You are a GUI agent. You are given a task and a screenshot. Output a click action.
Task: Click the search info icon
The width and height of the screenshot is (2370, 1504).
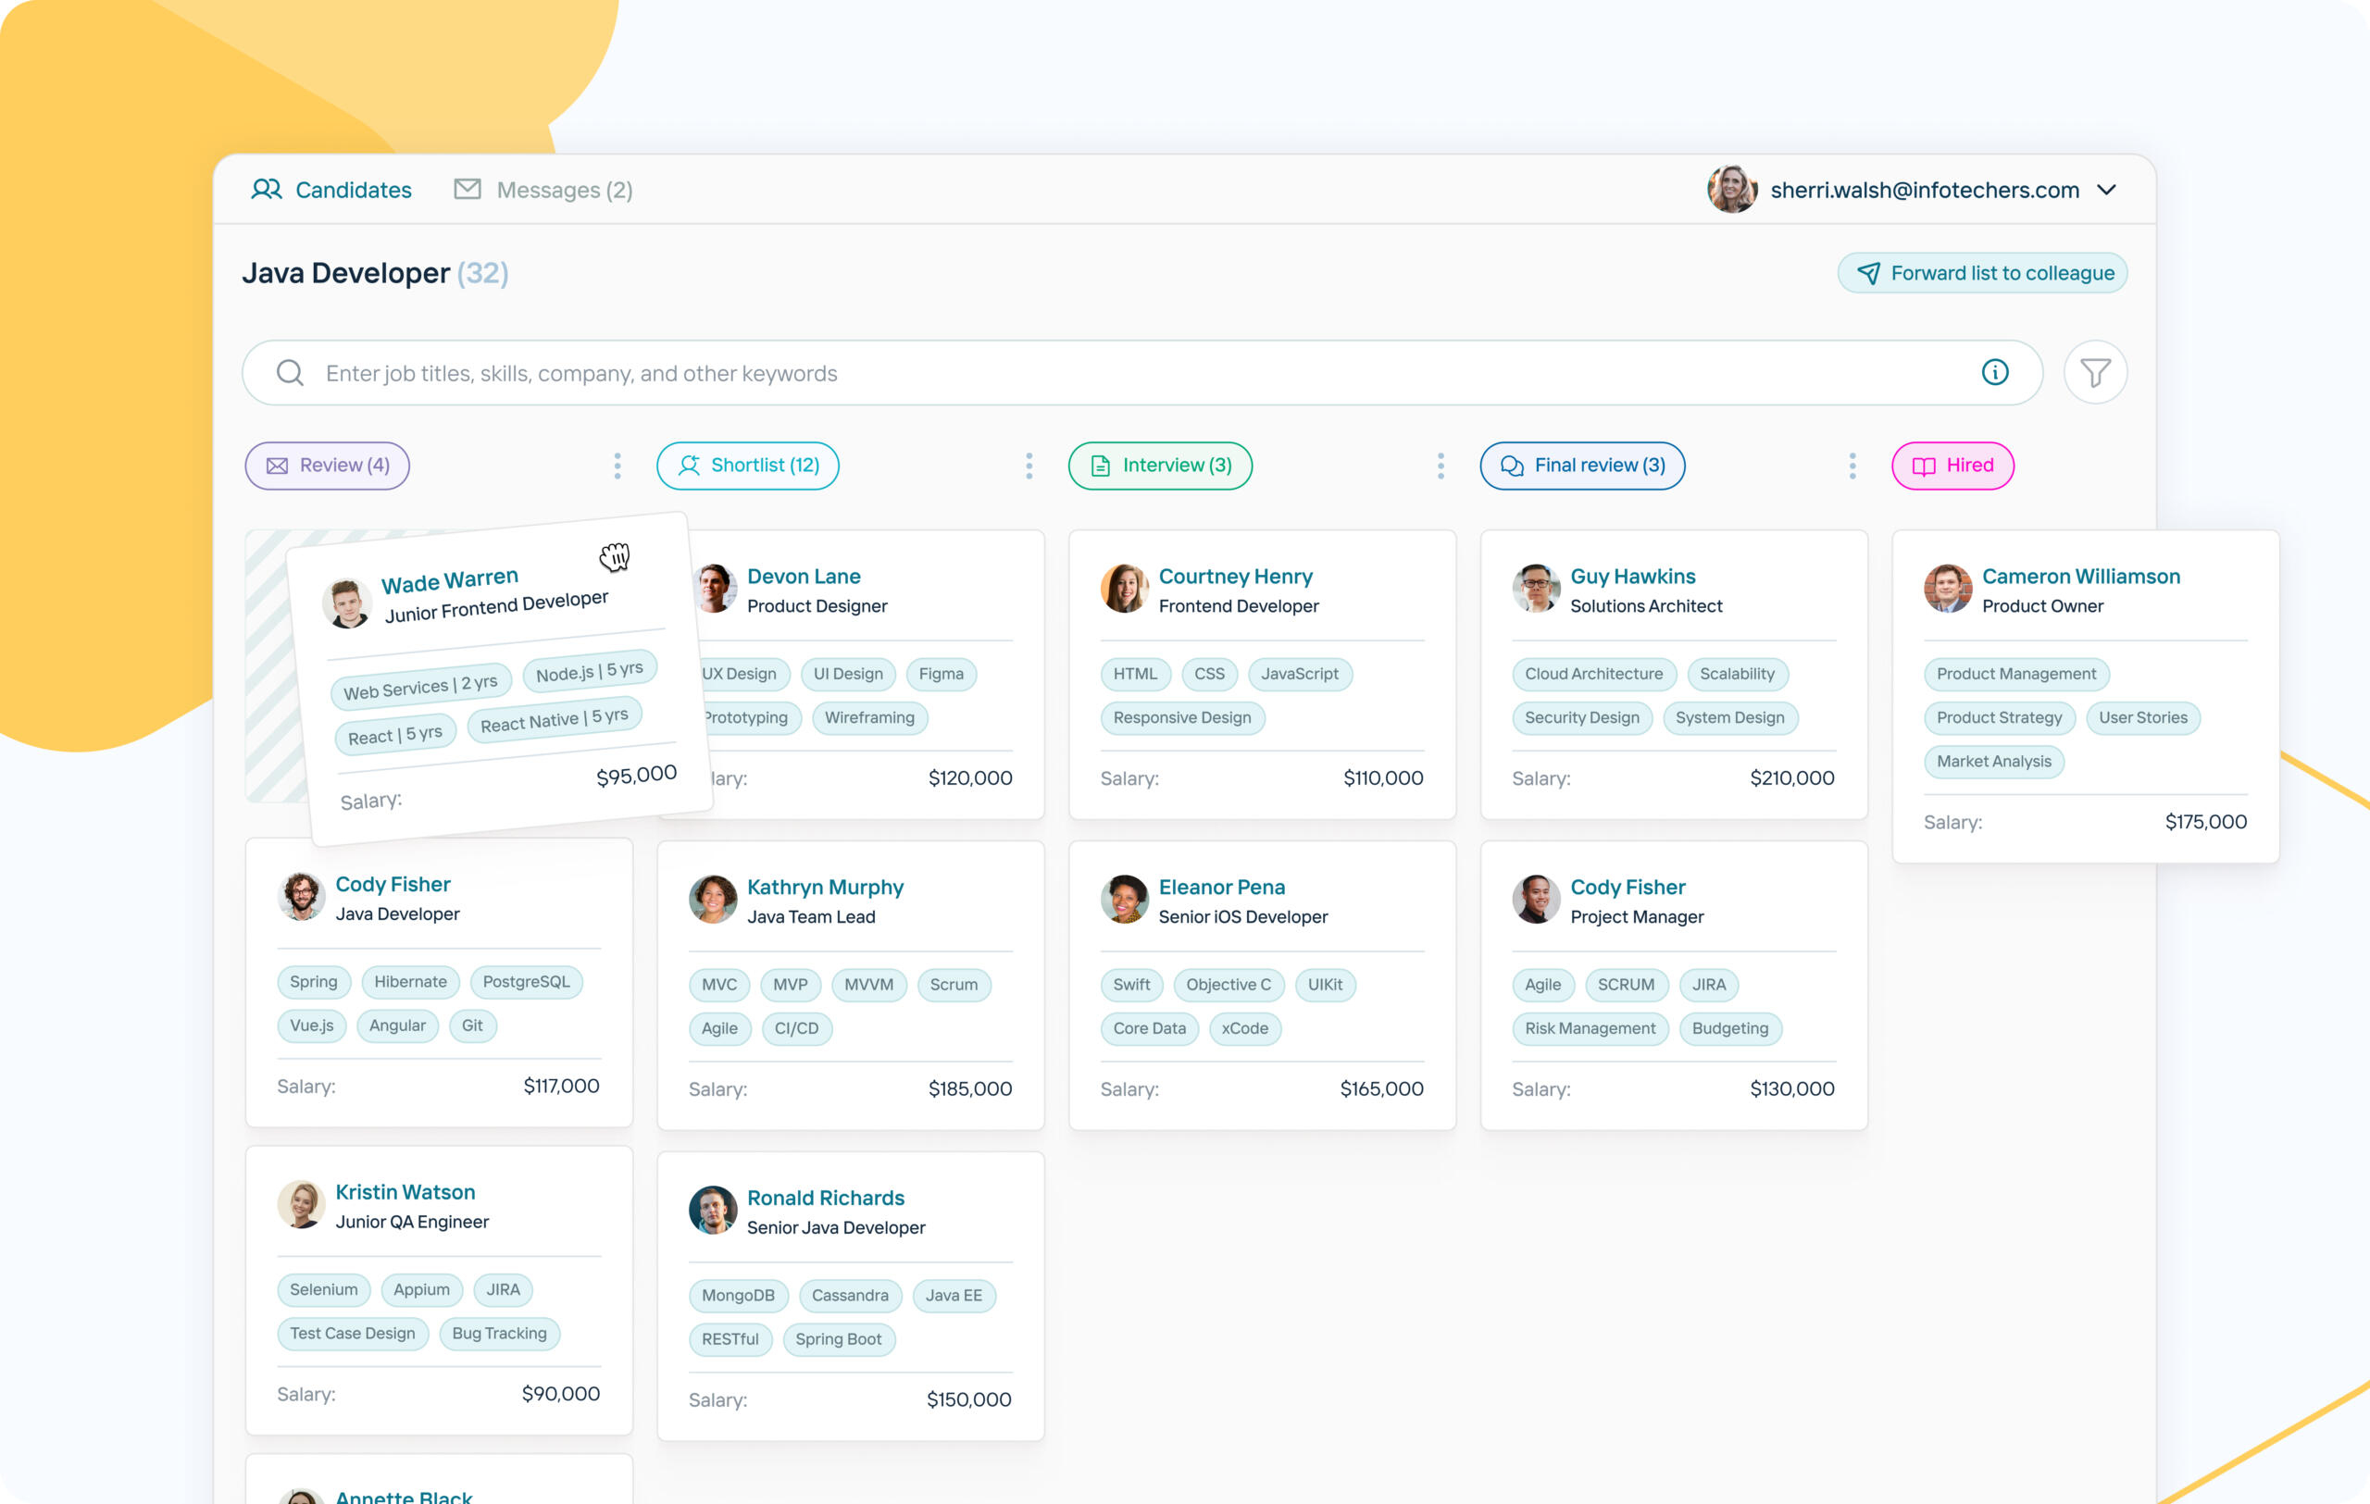point(1994,373)
